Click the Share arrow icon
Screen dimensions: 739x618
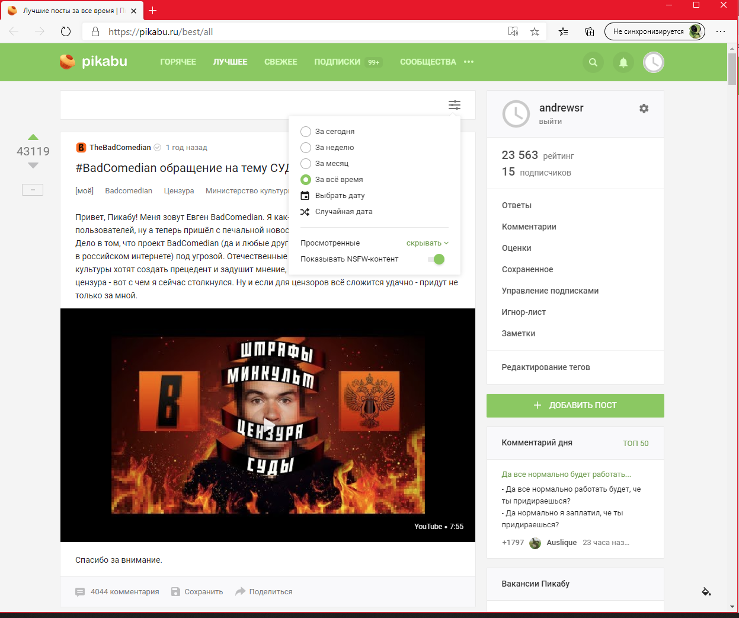pyautogui.click(x=240, y=591)
